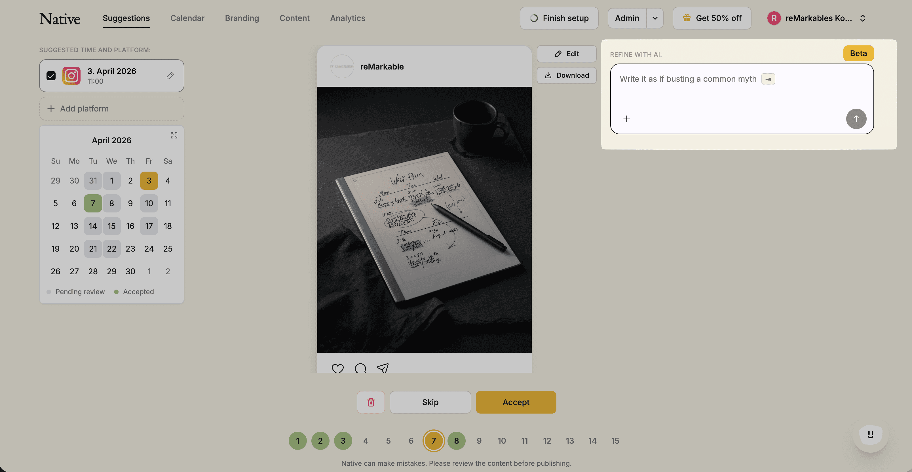
Task: Click the Download button
Action: 567,75
